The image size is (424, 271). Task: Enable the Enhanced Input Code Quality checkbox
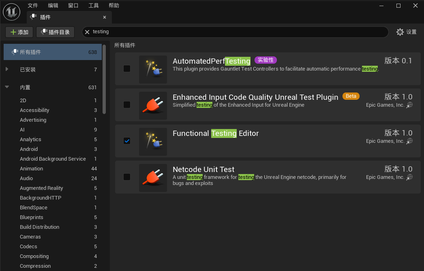[x=127, y=105]
